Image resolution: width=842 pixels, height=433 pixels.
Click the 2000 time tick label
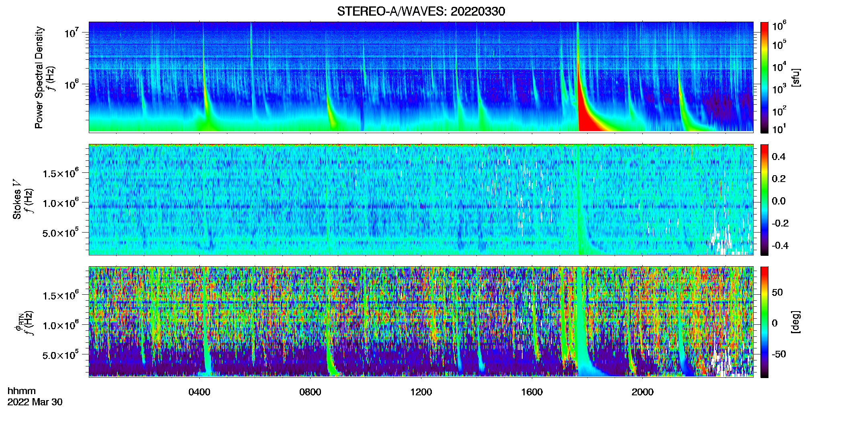[642, 392]
